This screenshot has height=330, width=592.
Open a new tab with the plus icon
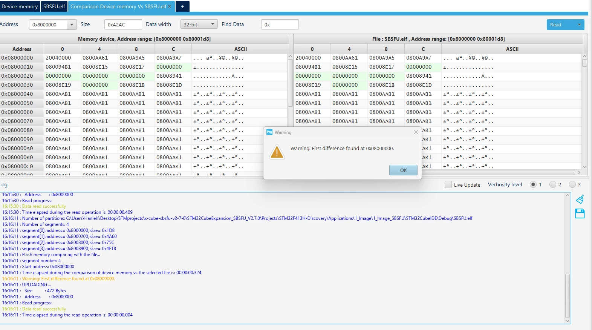pos(182,6)
